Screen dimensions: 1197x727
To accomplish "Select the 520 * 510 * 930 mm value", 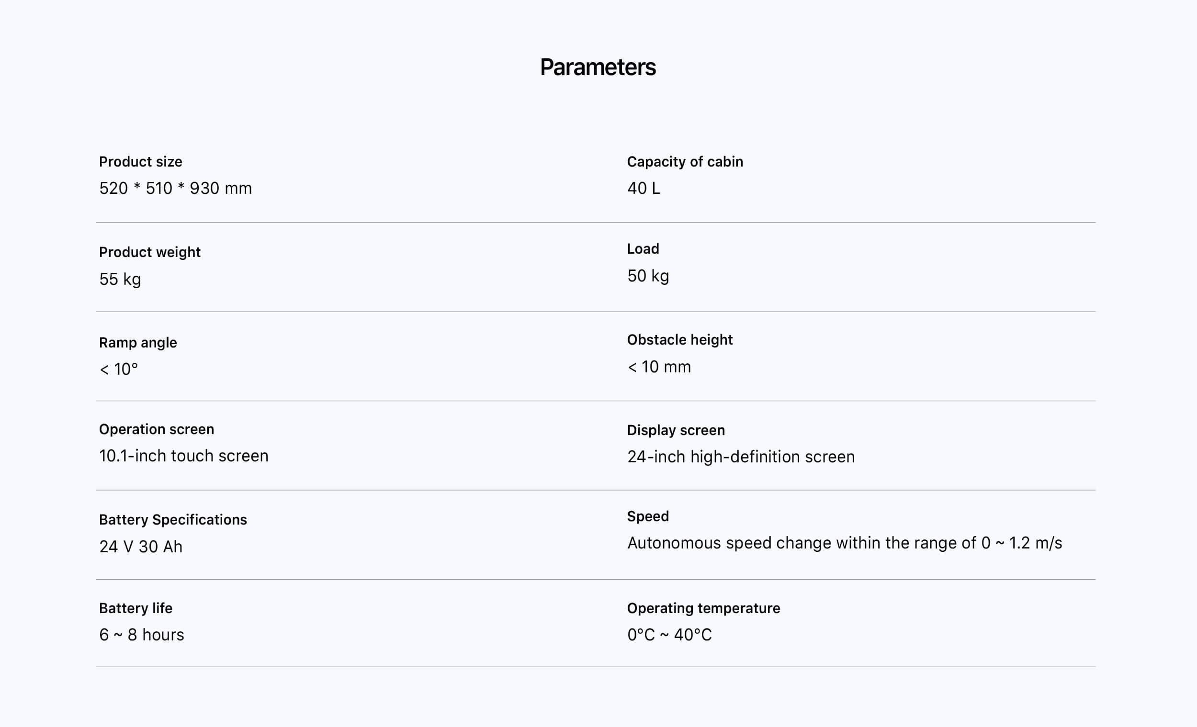I will pos(175,189).
